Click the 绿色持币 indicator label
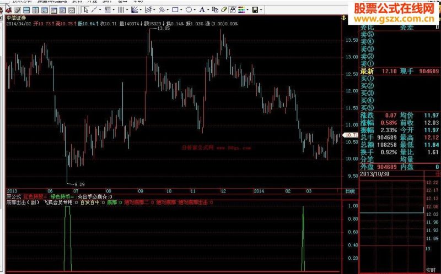Screen dimensions: 441x274 click(x=60, y=197)
